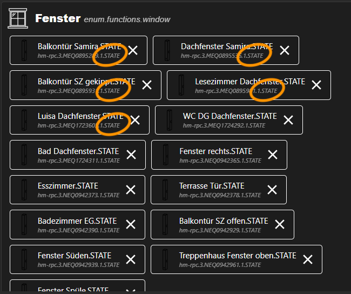Delete Bad Dachfenster.STATE from Fenster

[131, 155]
